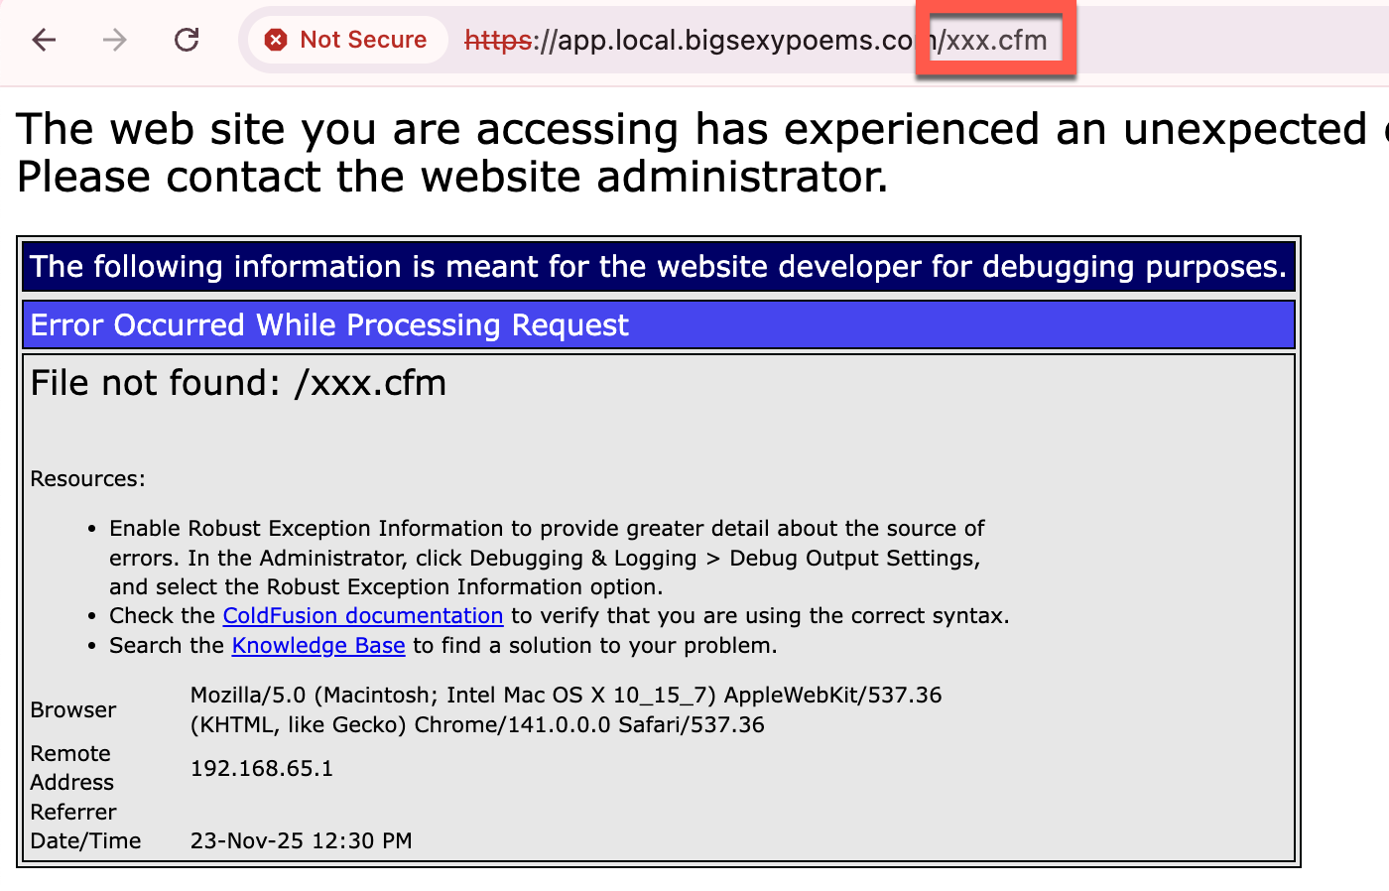Open the ColdFusion documentation link
1389x891 pixels.
coord(363,615)
